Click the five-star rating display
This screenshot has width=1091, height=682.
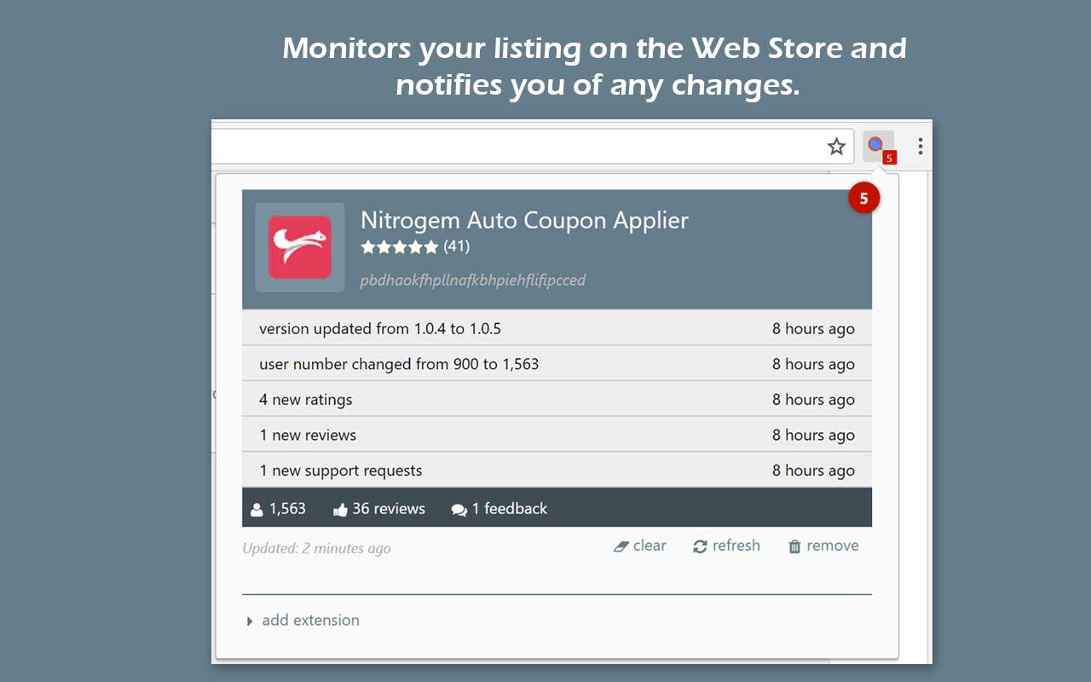(x=400, y=247)
